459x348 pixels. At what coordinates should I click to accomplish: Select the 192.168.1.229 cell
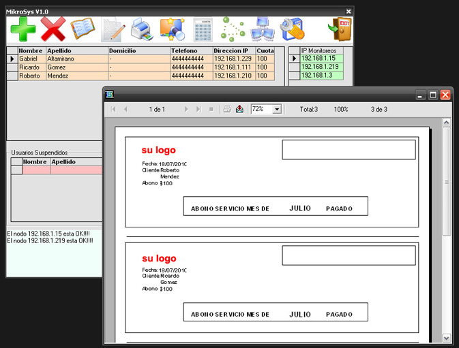[234, 59]
